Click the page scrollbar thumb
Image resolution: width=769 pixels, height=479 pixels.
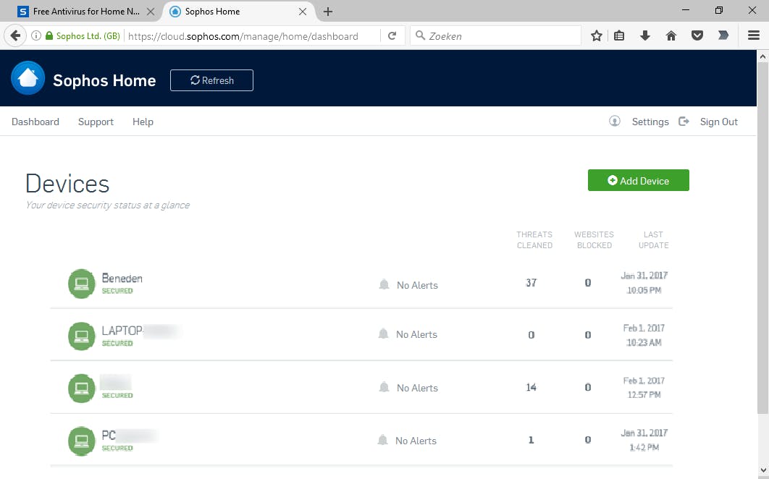pos(762,238)
